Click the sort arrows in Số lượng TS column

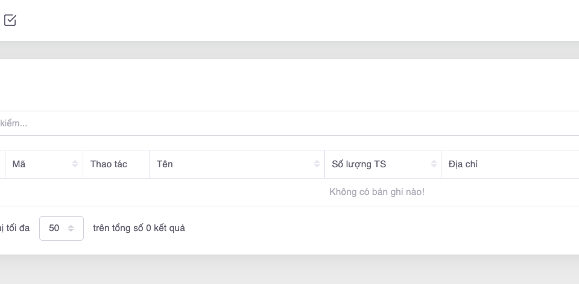click(x=434, y=164)
